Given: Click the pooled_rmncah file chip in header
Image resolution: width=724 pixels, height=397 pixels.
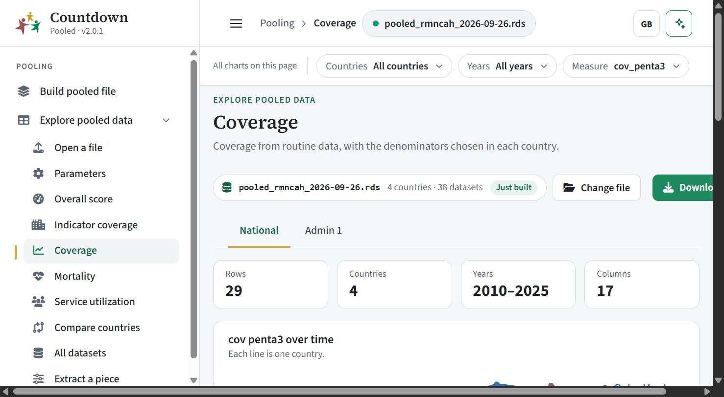Looking at the screenshot, I should pyautogui.click(x=449, y=23).
